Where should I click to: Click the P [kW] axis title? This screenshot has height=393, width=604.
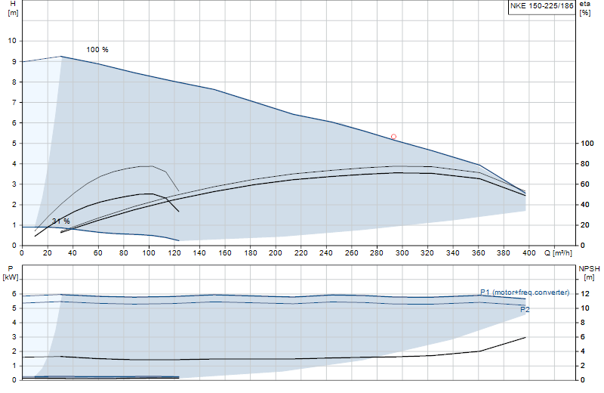coord(10,273)
